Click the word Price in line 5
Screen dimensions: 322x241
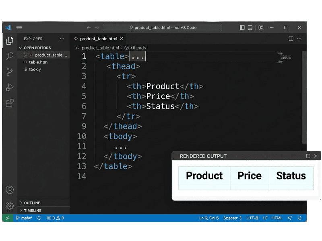click(x=158, y=96)
